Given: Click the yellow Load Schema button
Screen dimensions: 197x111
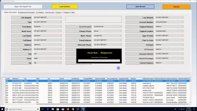Looking at the screenshot, I should pos(65,7).
